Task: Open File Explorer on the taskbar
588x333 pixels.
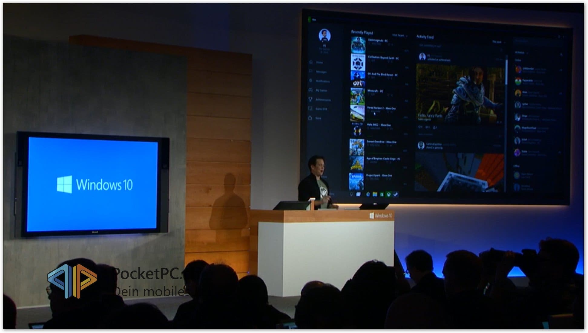Action: pos(375,194)
